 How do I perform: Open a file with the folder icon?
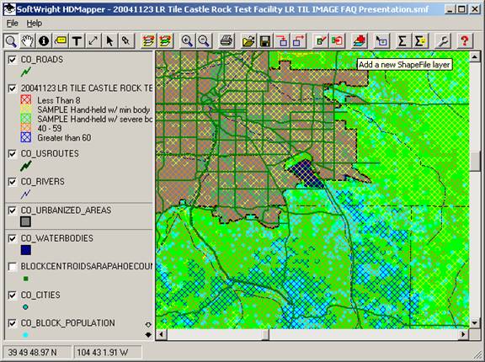[x=248, y=40]
